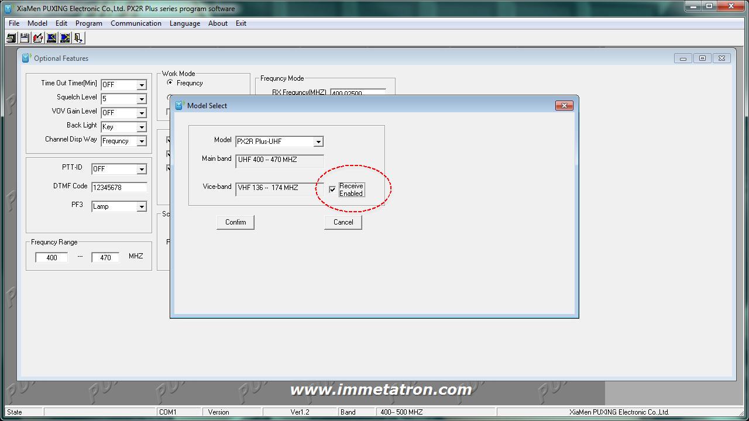Click the COM1 status bar entry
Screen dimensions: 749x421
[168, 412]
